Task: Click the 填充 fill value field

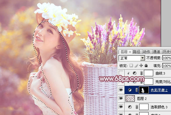Action: tap(167, 66)
